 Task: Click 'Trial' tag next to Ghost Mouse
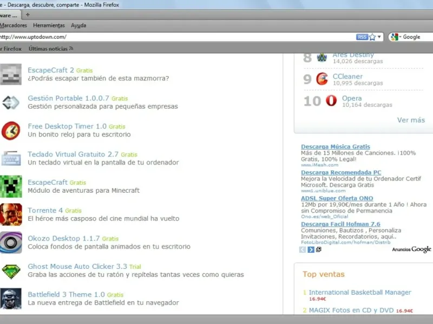click(135, 267)
